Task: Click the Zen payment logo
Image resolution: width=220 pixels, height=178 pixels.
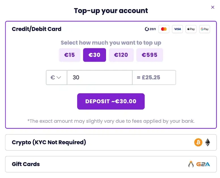Action: click(150, 29)
